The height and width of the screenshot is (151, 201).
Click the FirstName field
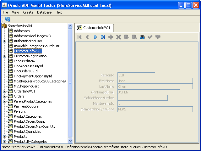click(x=155, y=81)
